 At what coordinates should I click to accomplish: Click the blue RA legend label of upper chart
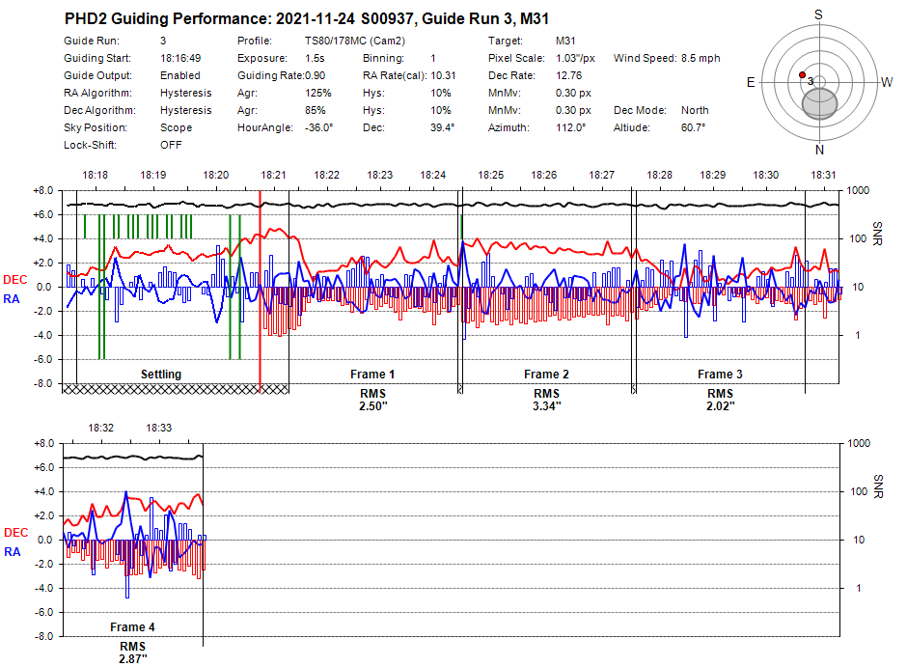point(12,299)
